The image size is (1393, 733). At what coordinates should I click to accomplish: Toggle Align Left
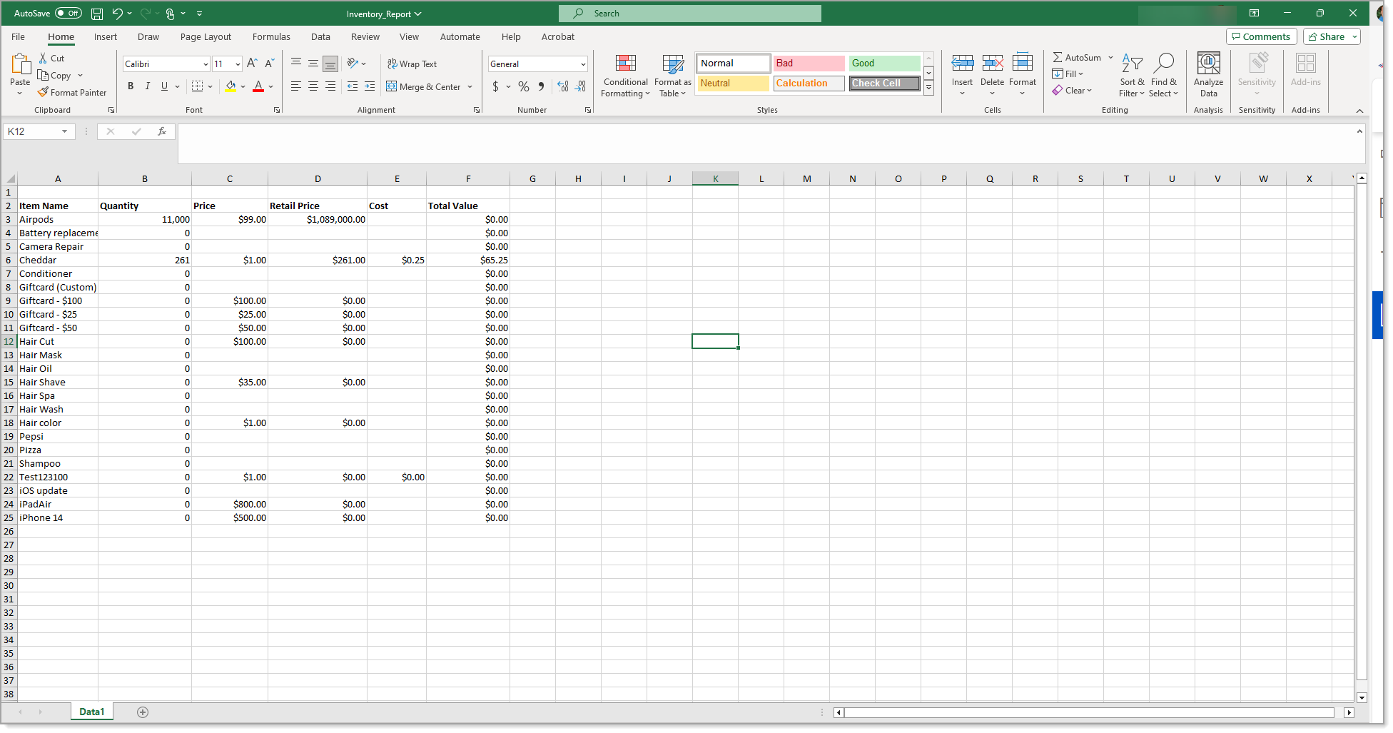pos(295,86)
